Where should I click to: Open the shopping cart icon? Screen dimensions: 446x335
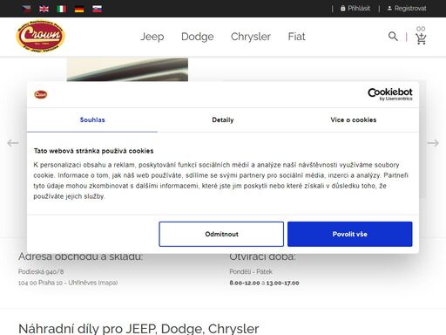421,38
